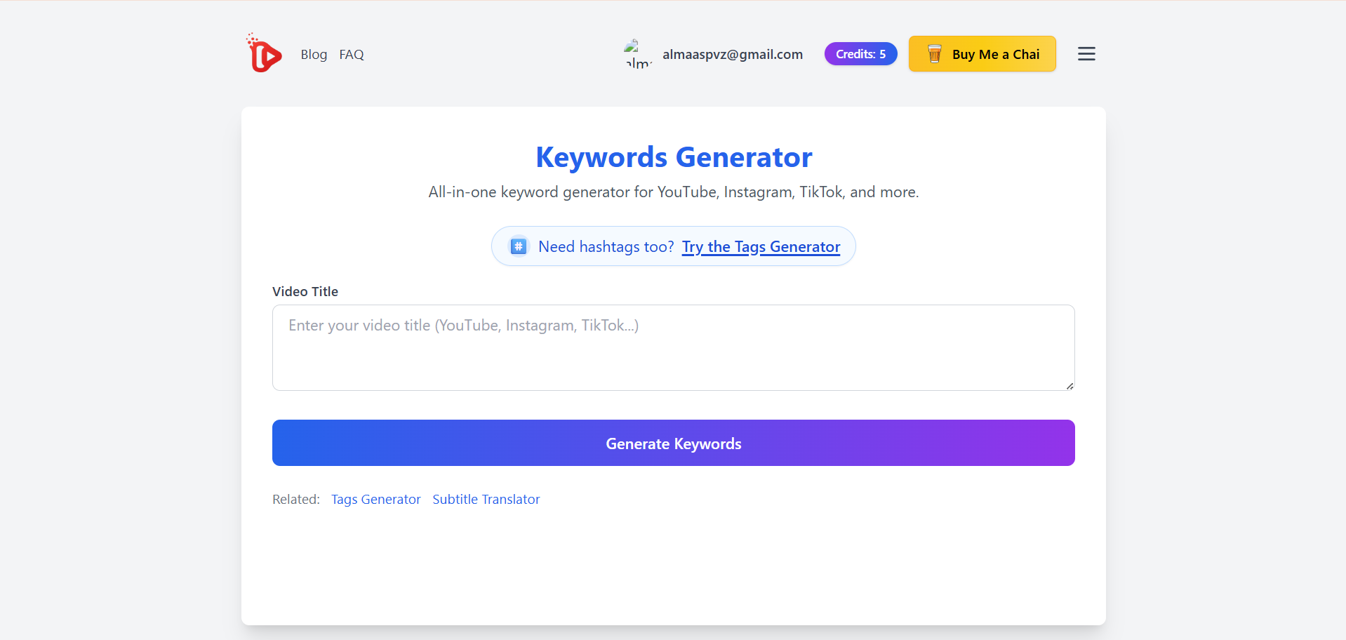Click the Generate Keywords button
The height and width of the screenshot is (640, 1346).
[673, 443]
